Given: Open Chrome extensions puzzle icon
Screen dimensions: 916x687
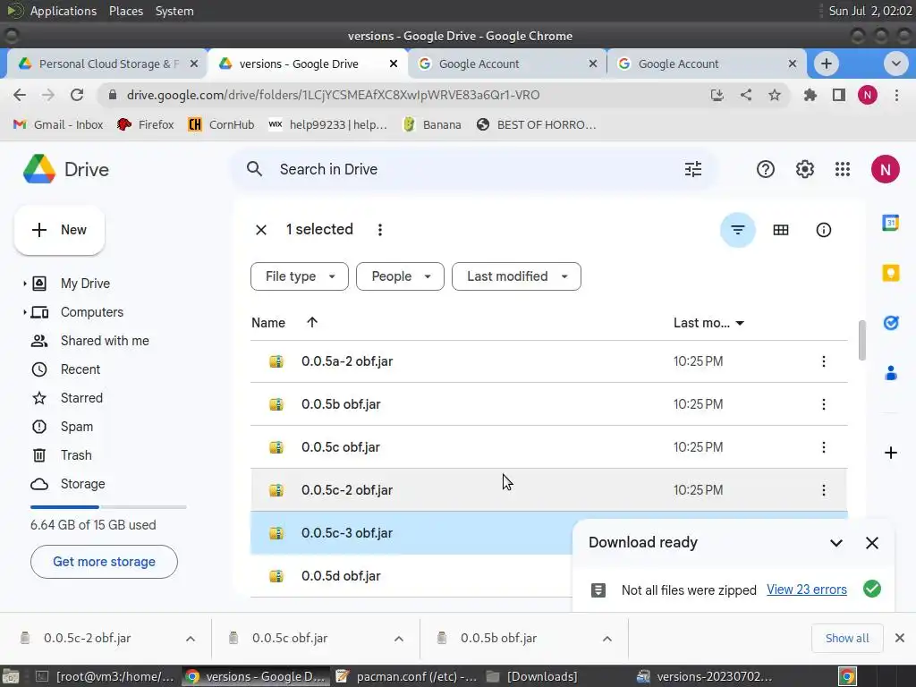Looking at the screenshot, I should pos(810,95).
